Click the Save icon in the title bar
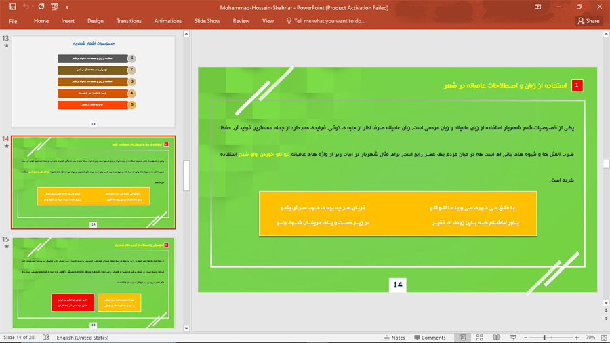This screenshot has width=610, height=343. click(x=12, y=7)
